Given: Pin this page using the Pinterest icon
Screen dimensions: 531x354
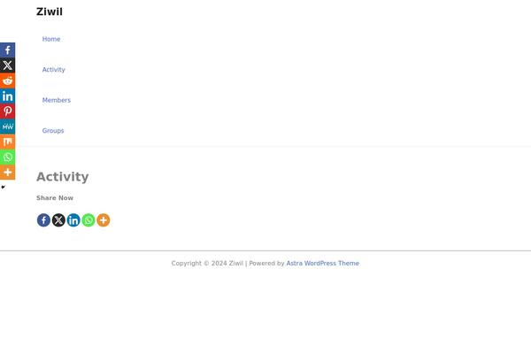Looking at the screenshot, I should 7,112.
